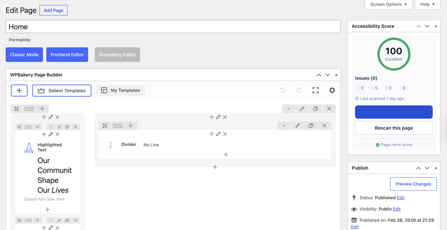This screenshot has height=230, width=447.
Task: Edit the outermost row with pencil icon
Action: coord(302,109)
